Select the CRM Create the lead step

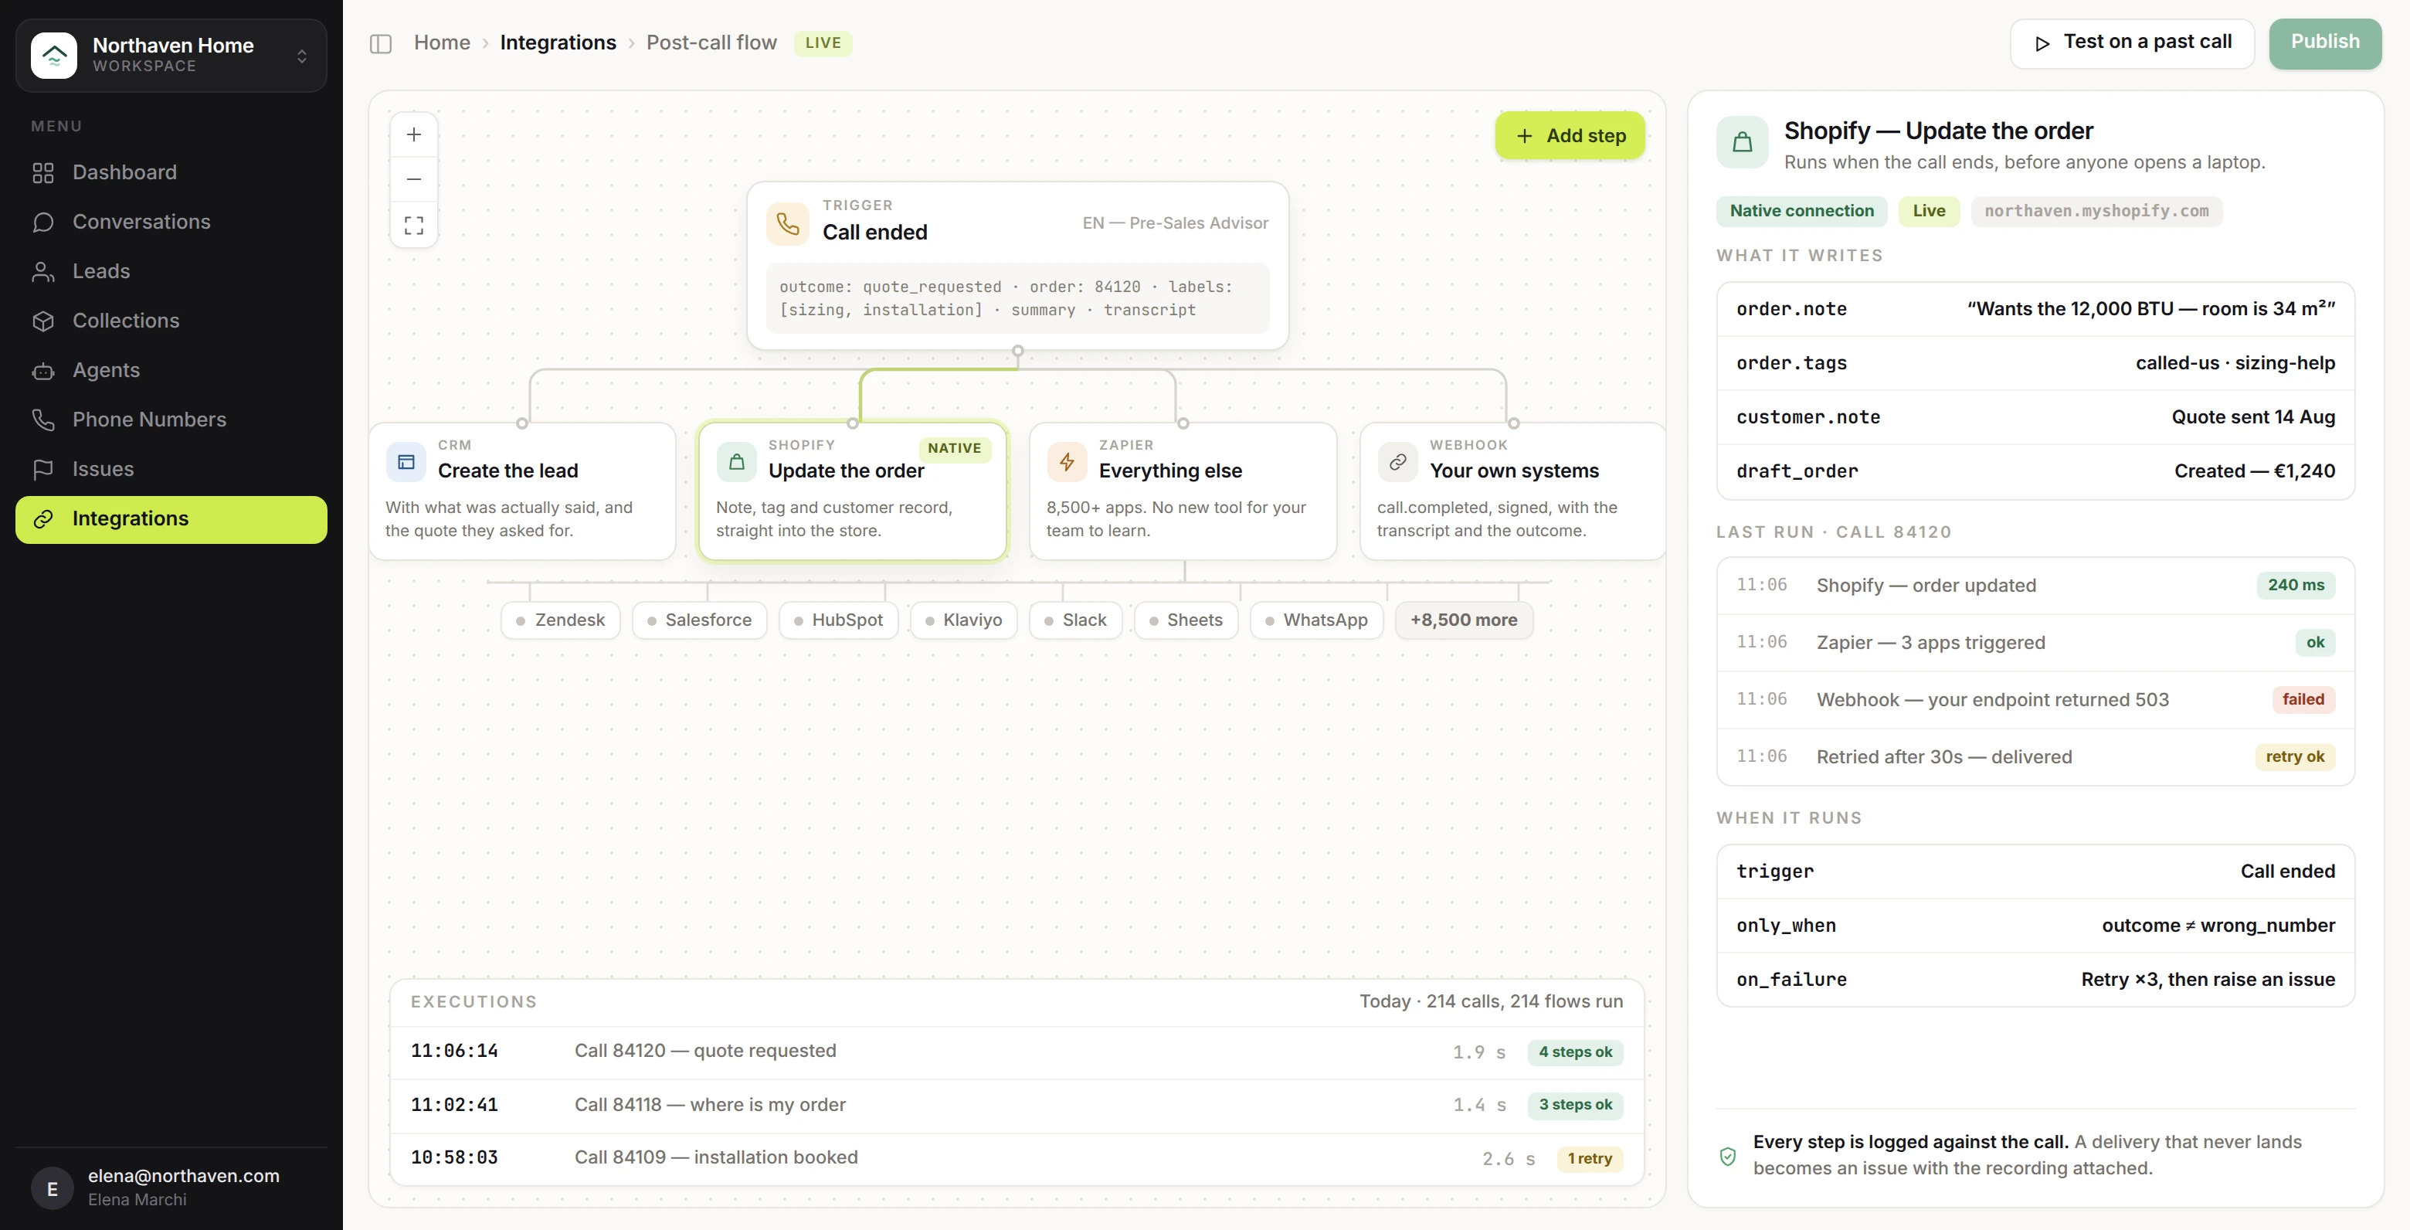pos(522,491)
